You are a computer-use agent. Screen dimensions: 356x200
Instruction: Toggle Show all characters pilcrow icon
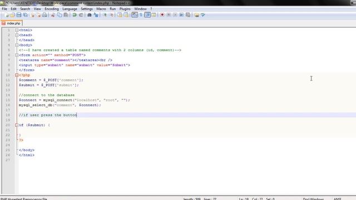[141, 15]
